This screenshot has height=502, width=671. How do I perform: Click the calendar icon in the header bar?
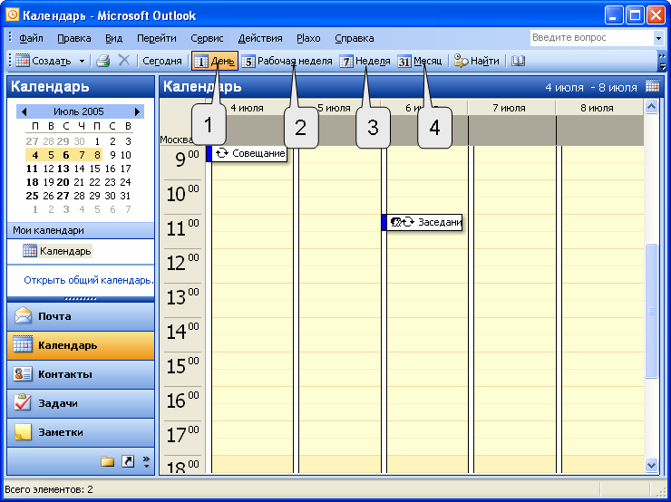(x=653, y=86)
